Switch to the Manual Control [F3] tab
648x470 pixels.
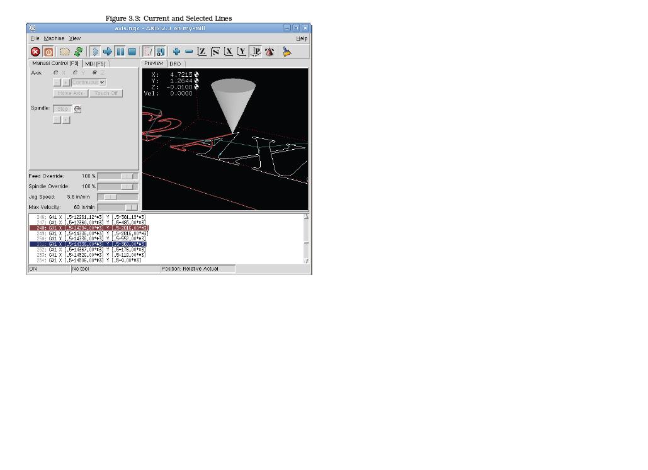(55, 63)
